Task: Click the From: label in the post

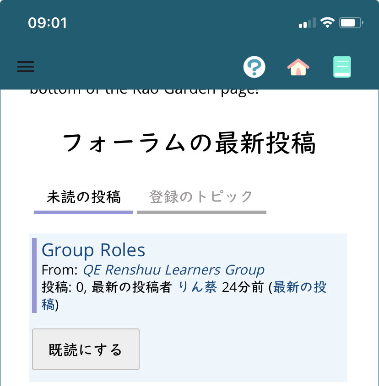Action: click(60, 270)
